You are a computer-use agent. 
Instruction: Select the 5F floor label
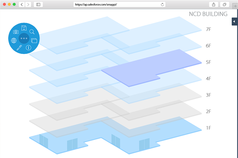pos(208,62)
